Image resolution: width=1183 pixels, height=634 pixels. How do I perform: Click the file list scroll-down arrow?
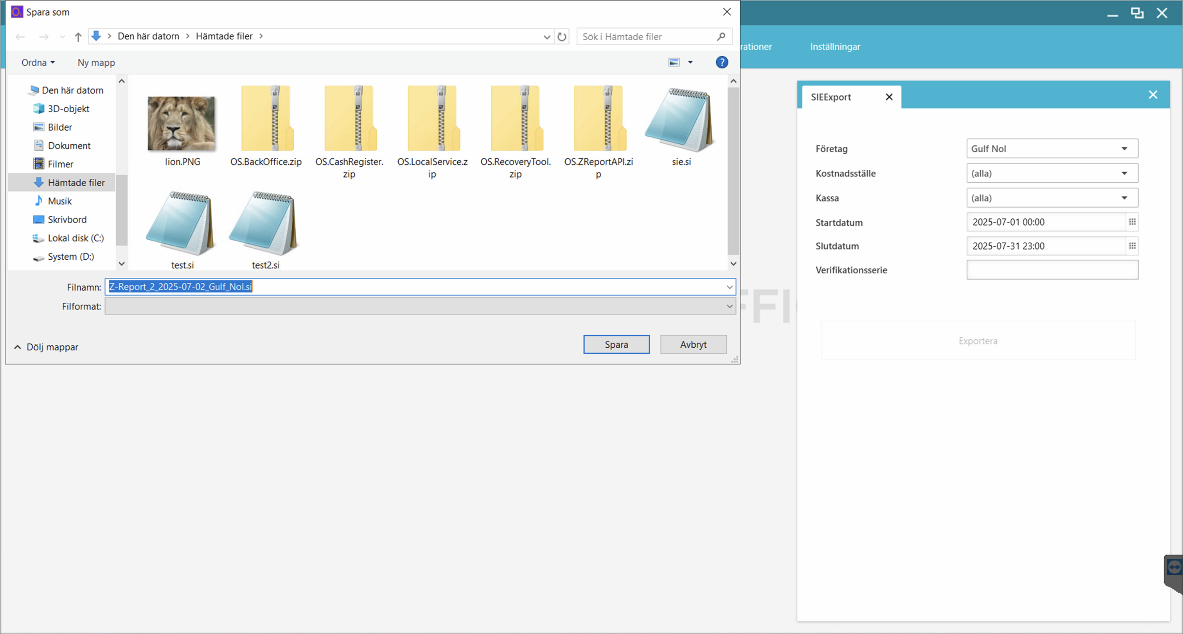coord(734,264)
